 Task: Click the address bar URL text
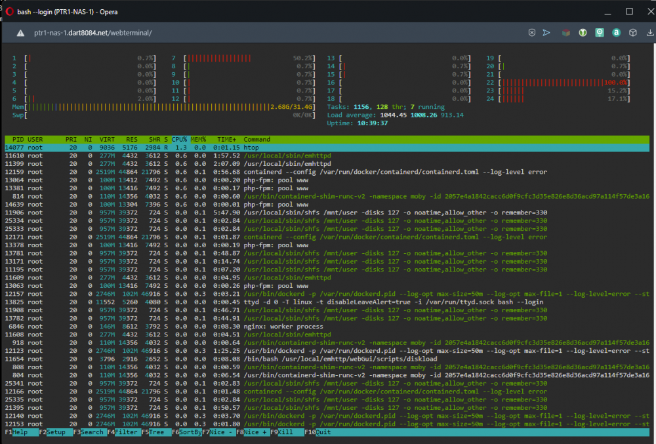(93, 33)
